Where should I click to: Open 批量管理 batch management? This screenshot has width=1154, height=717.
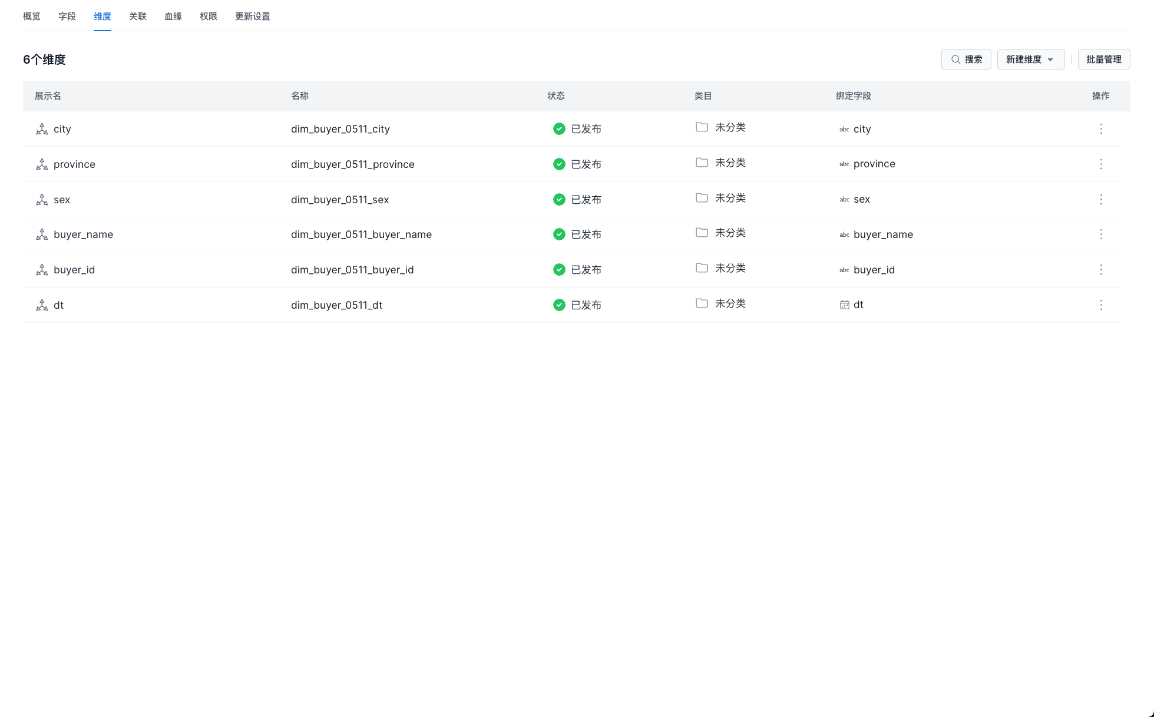1103,60
